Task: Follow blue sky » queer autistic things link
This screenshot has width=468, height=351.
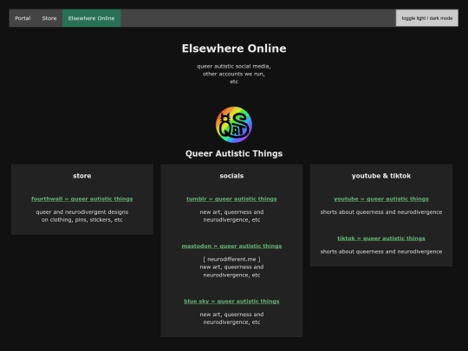Action: click(x=231, y=301)
